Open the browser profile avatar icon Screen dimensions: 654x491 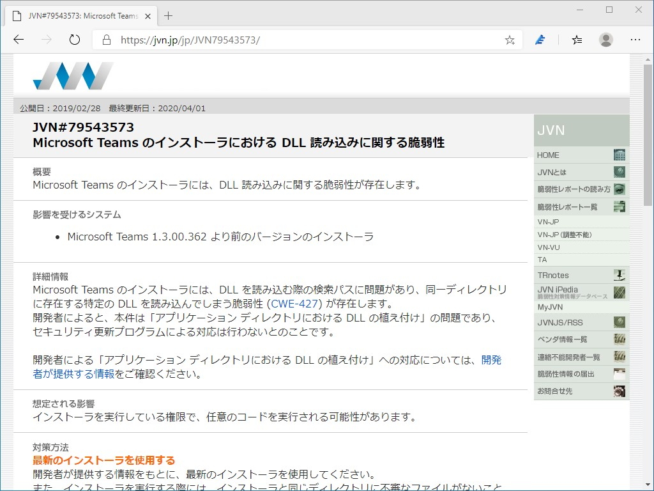tap(605, 40)
